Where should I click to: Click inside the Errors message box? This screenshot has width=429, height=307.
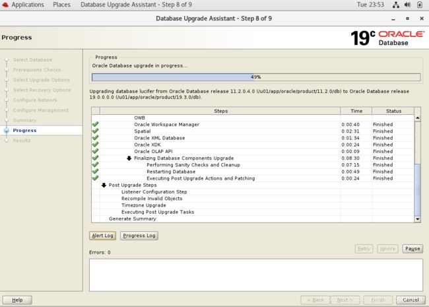tap(256, 275)
